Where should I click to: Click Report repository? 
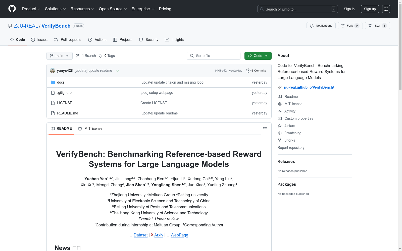tap(291, 148)
